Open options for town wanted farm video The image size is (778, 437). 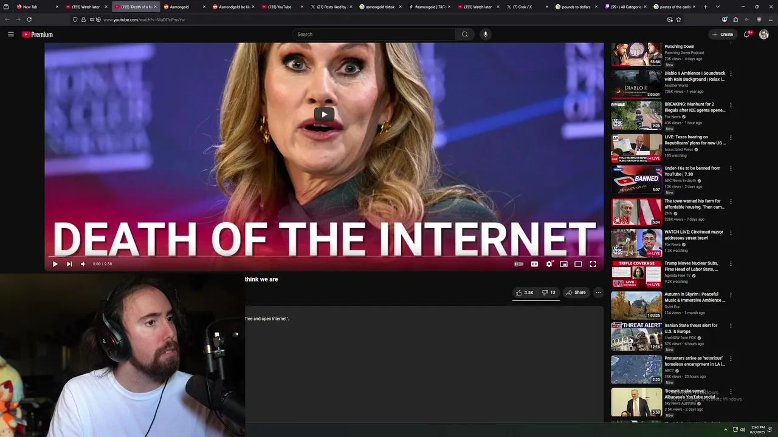pos(731,202)
